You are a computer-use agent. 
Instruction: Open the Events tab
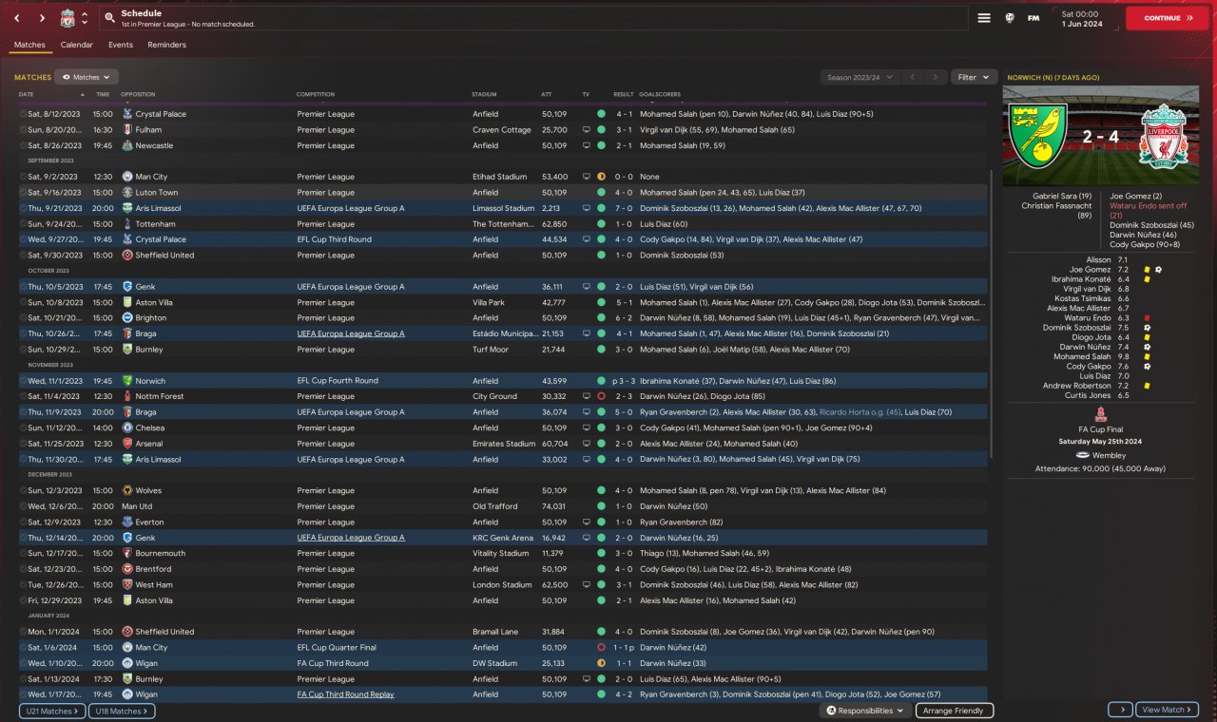121,45
